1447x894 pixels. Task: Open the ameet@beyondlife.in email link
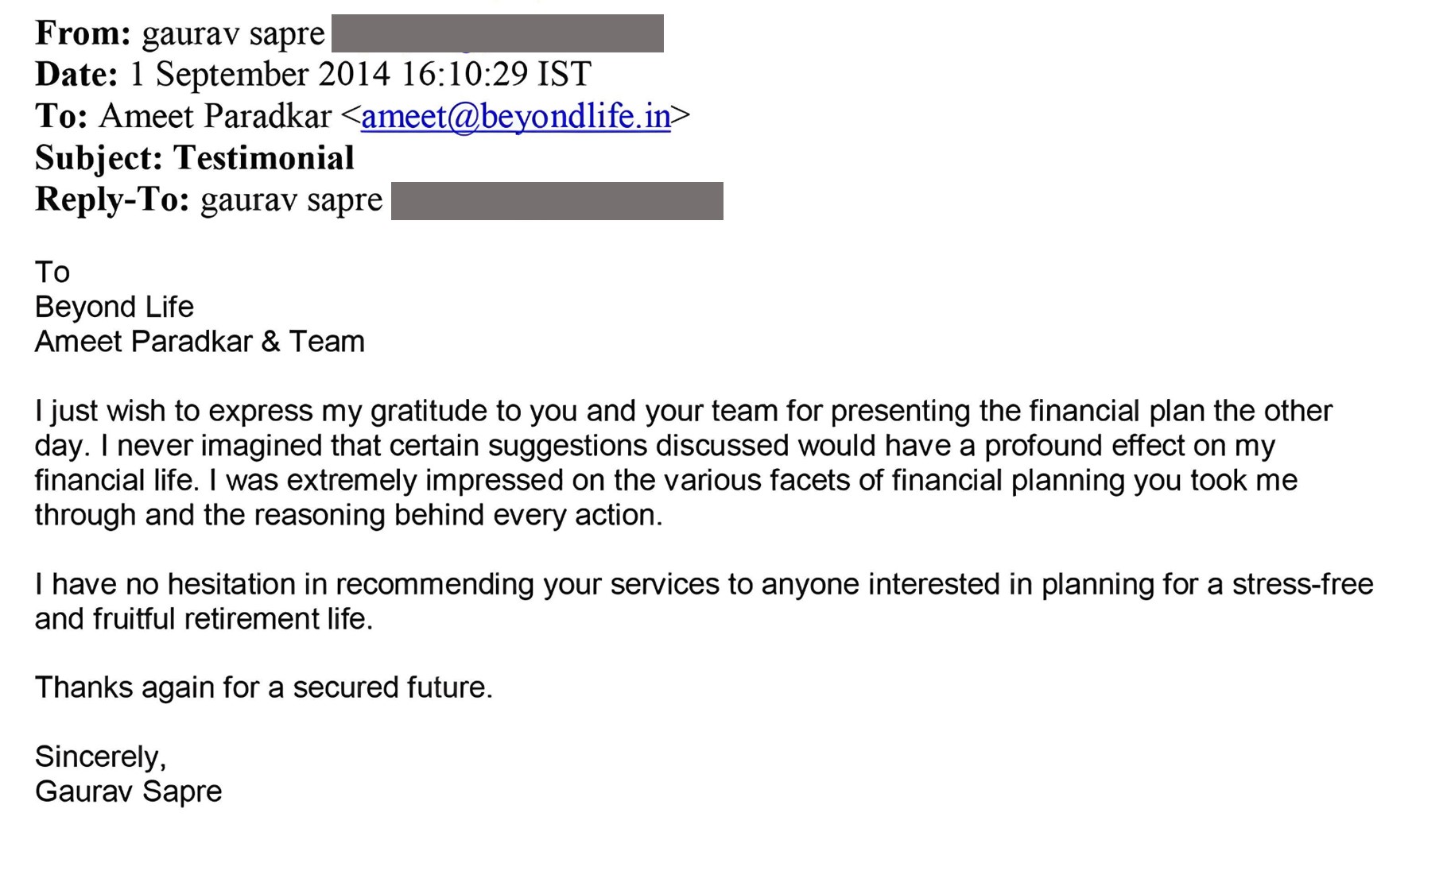[516, 116]
